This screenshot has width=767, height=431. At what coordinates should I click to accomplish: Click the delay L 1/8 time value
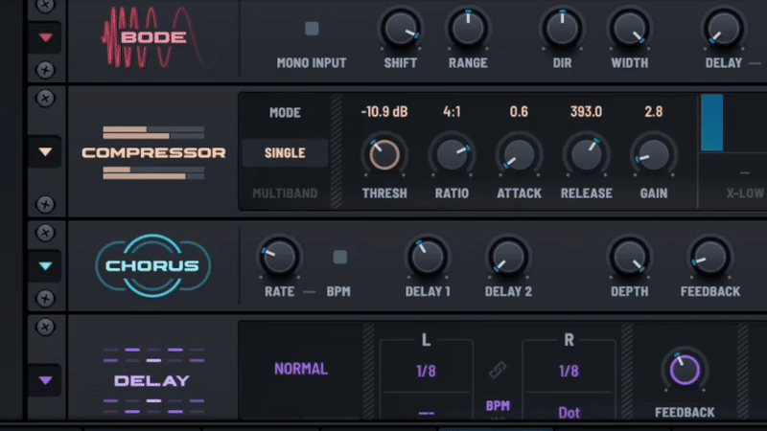[x=427, y=371]
